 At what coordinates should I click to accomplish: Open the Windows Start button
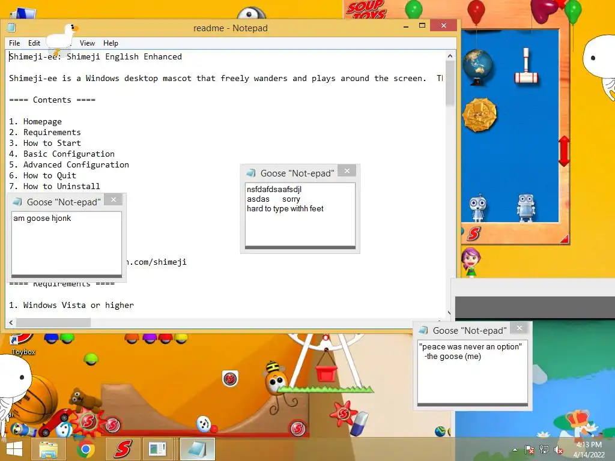tap(14, 449)
